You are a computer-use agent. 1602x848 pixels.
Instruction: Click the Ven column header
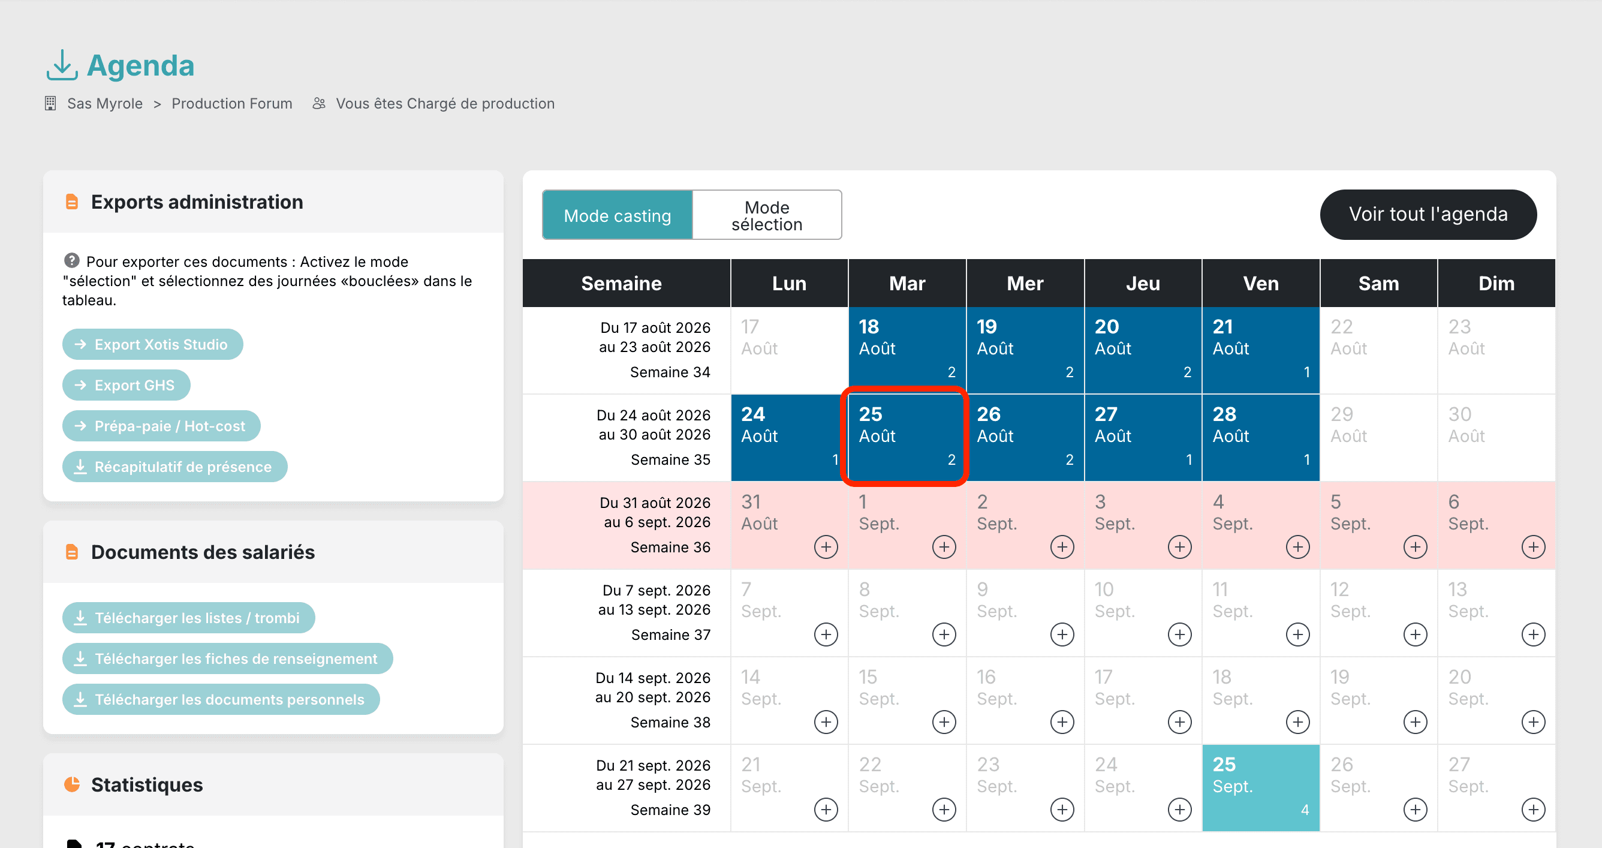pos(1261,283)
